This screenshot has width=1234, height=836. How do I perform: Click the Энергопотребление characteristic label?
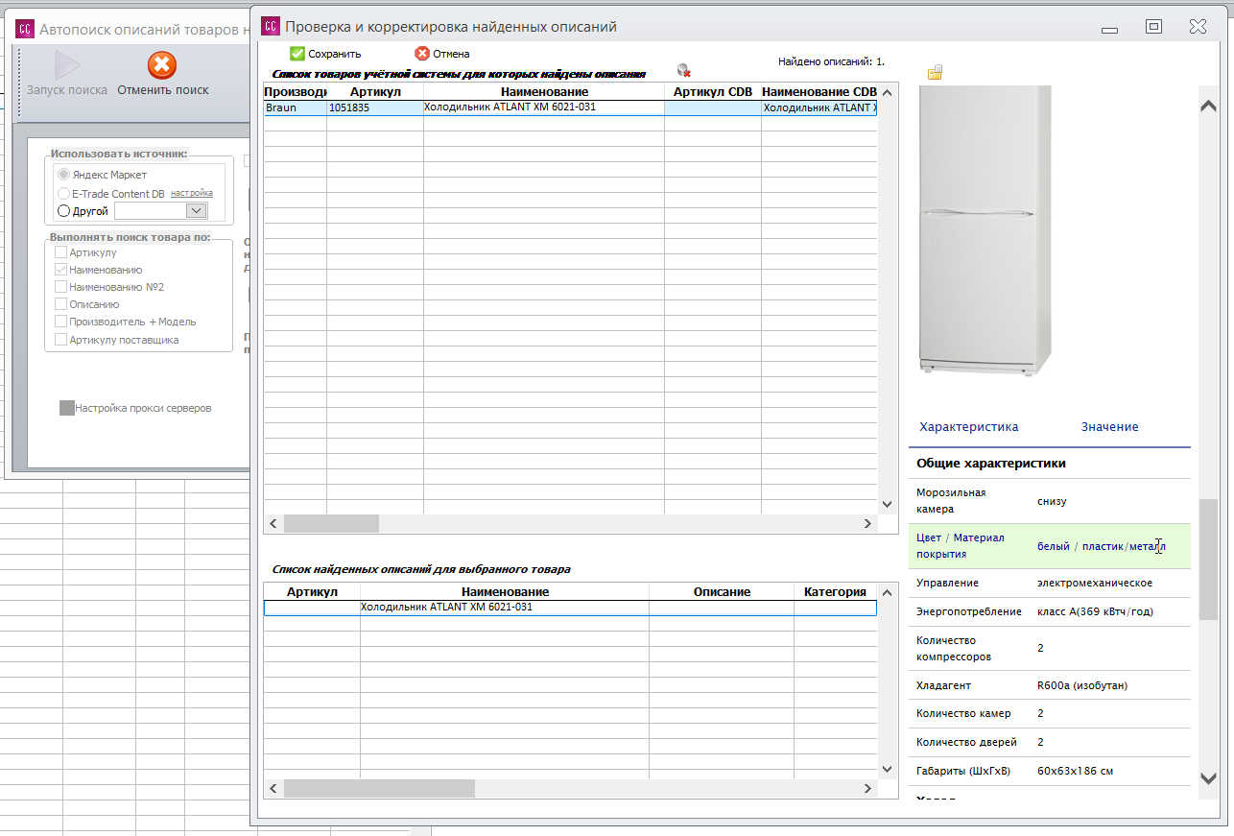970,611
